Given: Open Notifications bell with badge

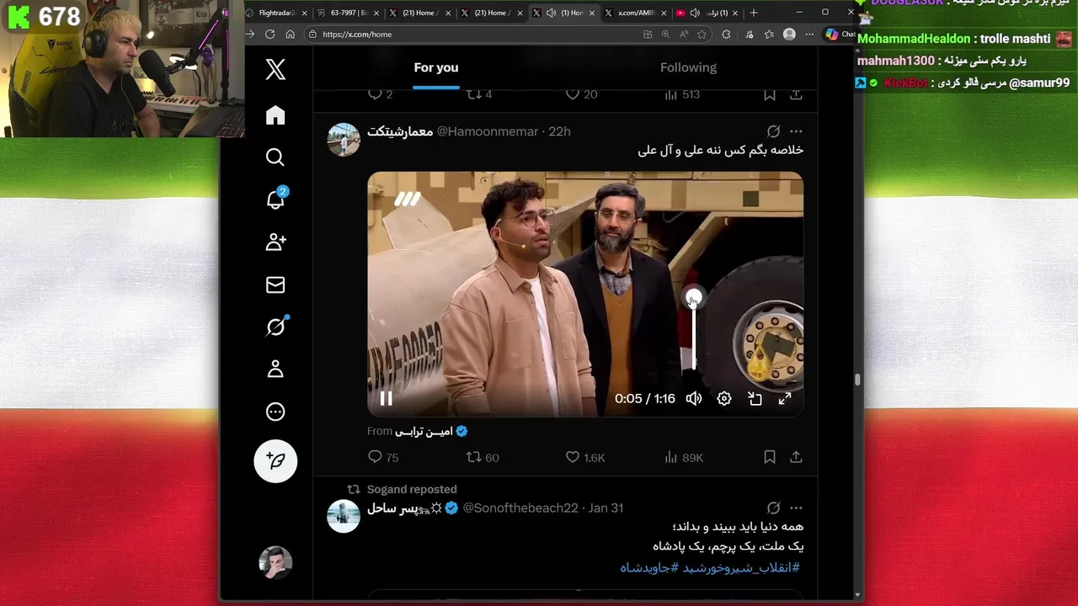Looking at the screenshot, I should (275, 199).
